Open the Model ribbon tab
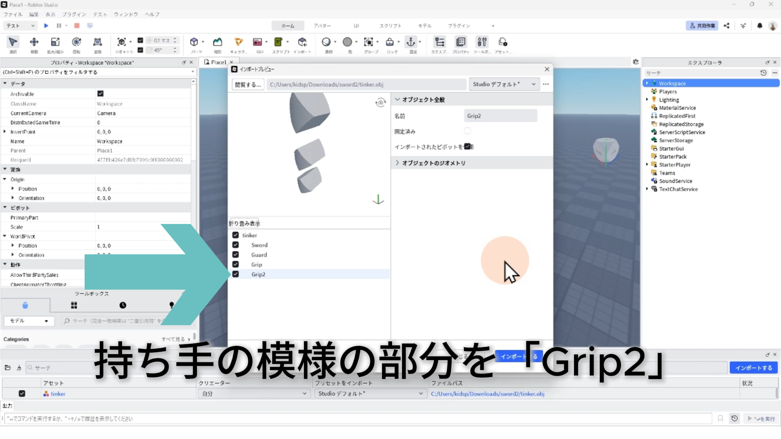This screenshot has height=439, width=781. click(424, 26)
